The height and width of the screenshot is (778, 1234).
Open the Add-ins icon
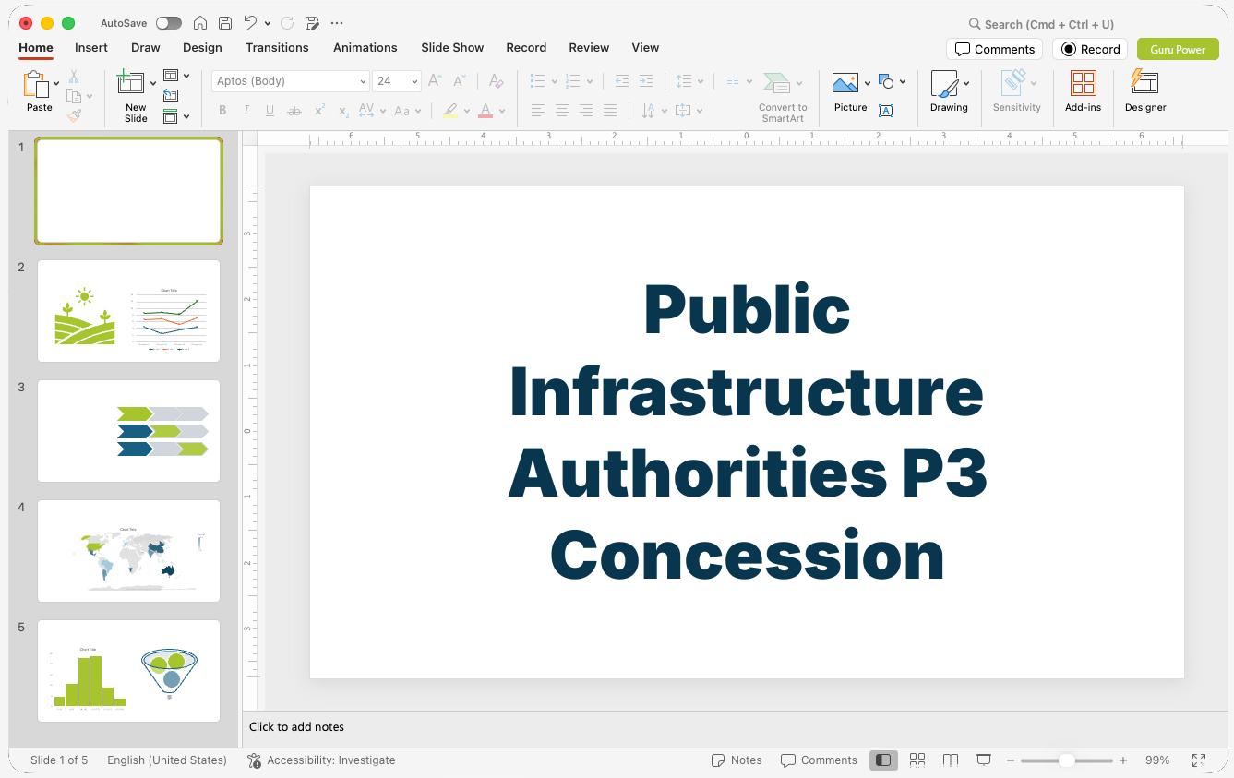click(1084, 83)
